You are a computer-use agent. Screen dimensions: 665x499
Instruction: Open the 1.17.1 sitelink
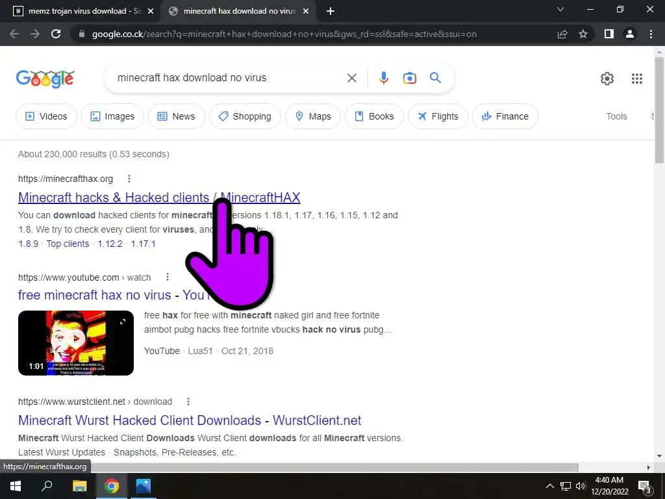[144, 244]
